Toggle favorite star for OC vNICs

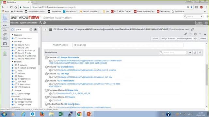click(13, 71)
